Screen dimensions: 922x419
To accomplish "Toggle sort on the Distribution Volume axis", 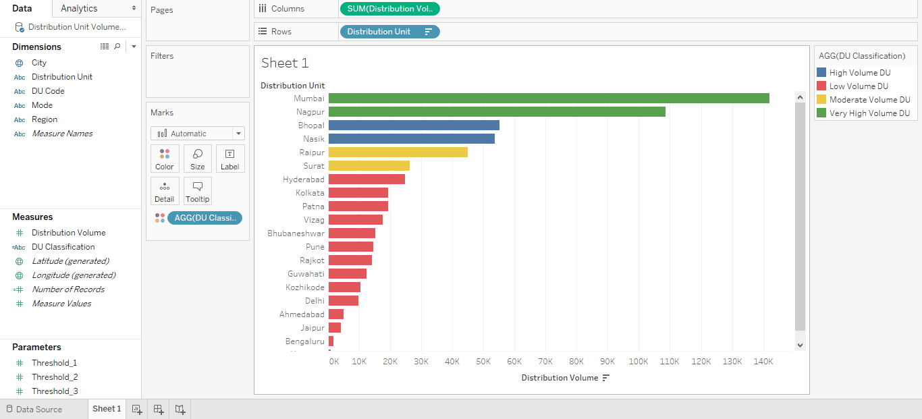I will 605,377.
